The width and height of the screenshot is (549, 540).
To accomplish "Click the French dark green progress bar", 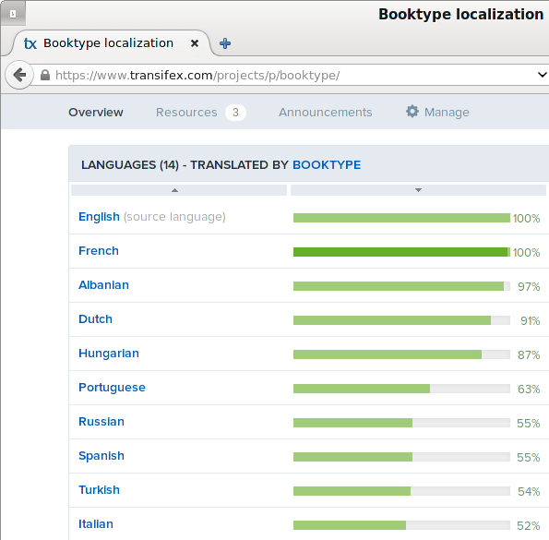I will point(401,252).
